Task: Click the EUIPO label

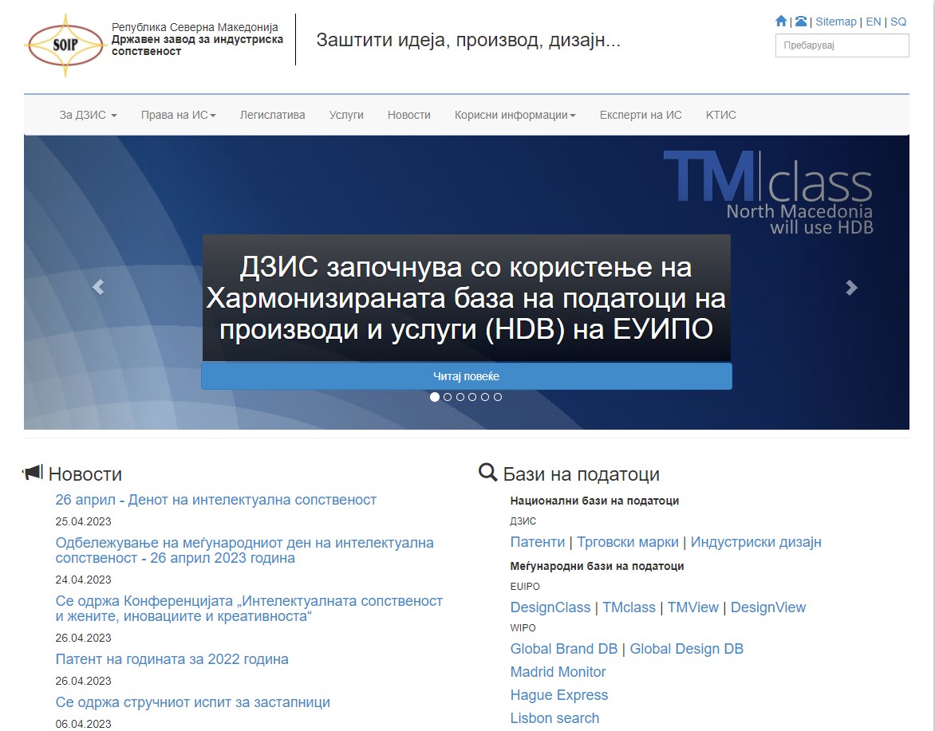Action: click(525, 586)
